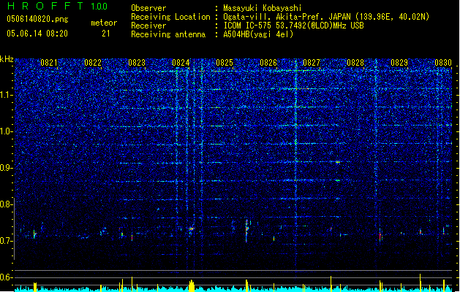
Task: Click the 0.7 kHz axis value
Action: (x=7, y=241)
